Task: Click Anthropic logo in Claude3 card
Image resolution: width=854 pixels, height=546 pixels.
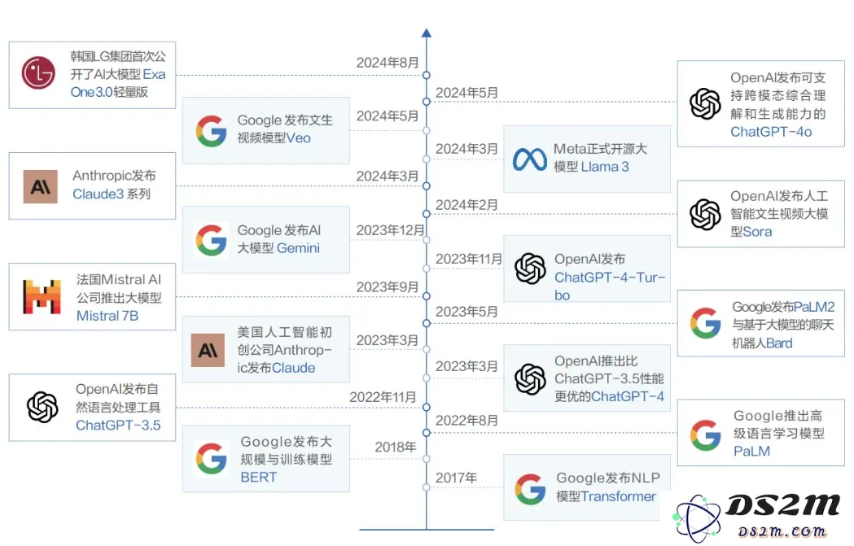Action: click(x=40, y=186)
